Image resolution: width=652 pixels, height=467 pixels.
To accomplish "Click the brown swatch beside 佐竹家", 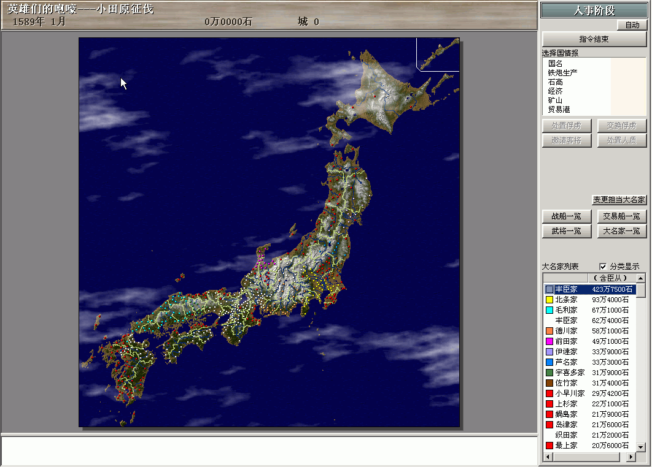I will pyautogui.click(x=549, y=383).
